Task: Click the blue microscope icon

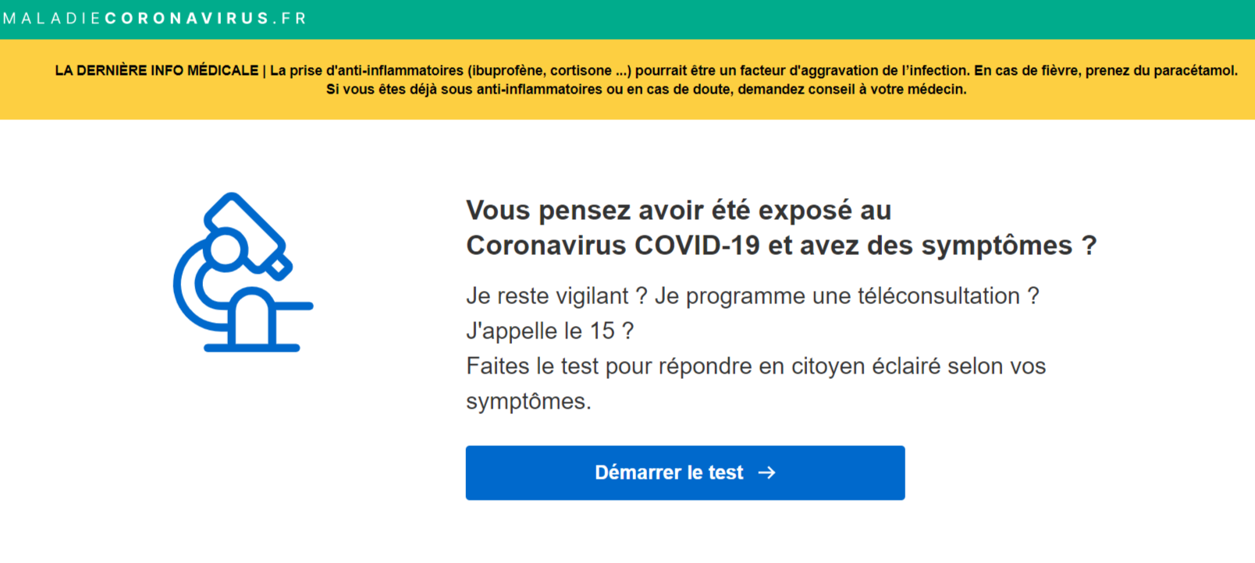Action: coord(242,269)
